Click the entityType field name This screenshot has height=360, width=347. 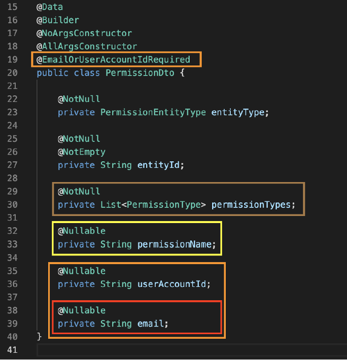tap(238, 113)
